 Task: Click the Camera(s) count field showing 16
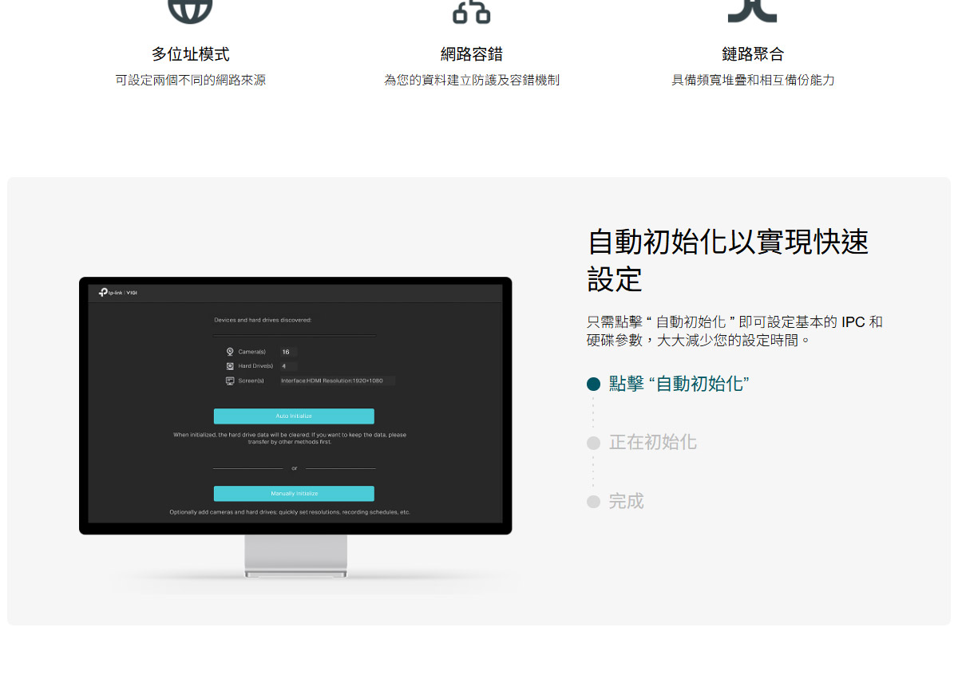(287, 352)
